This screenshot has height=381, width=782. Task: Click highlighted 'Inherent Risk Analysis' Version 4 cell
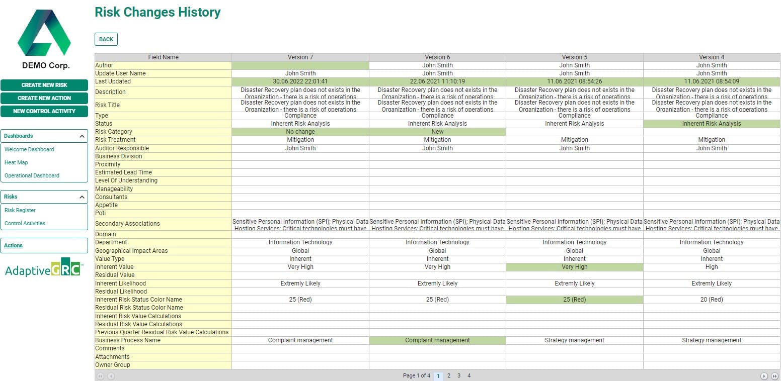tap(712, 124)
